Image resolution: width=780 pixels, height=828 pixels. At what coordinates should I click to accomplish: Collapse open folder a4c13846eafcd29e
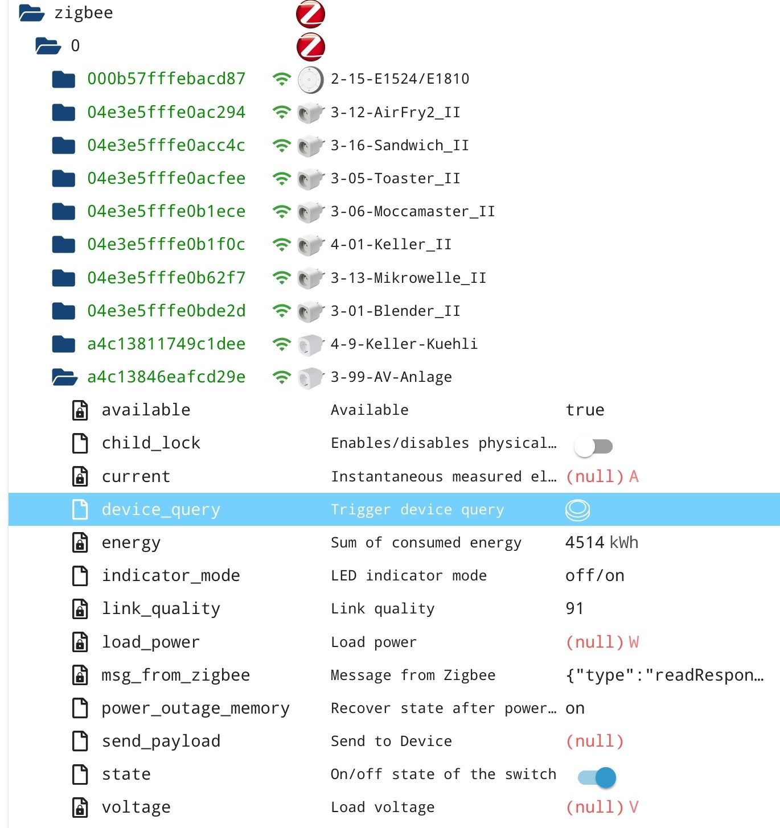point(64,377)
